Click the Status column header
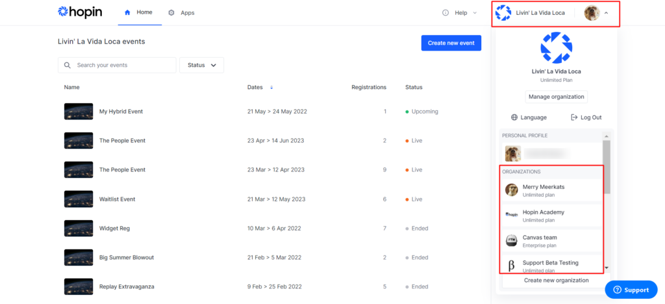The width and height of the screenshot is (665, 304). click(x=414, y=87)
